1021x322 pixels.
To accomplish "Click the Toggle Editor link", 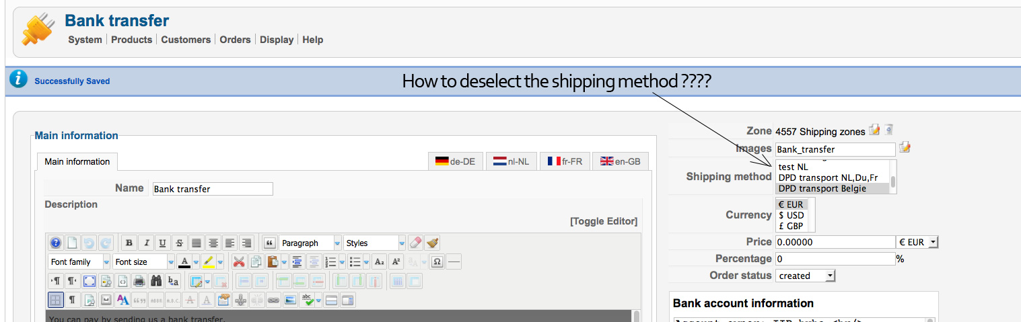I will pos(603,221).
